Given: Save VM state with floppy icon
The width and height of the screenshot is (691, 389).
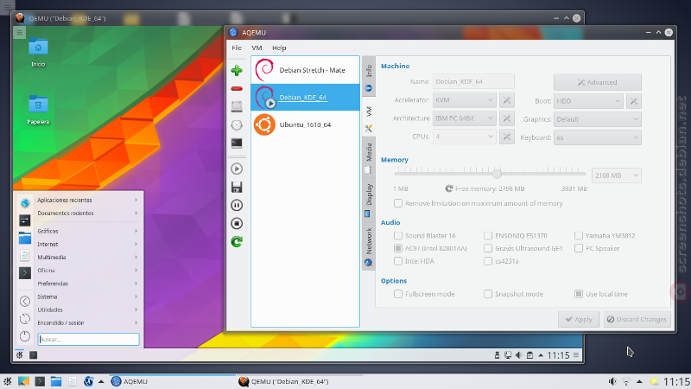Looking at the screenshot, I should click(x=237, y=187).
